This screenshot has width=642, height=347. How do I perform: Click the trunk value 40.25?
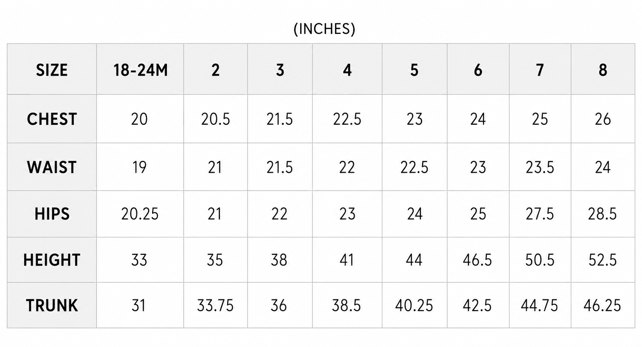(414, 305)
